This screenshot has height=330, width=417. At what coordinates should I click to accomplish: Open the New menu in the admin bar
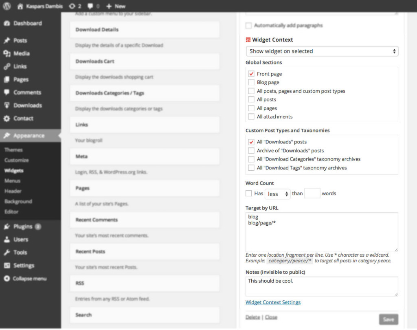(x=115, y=6)
